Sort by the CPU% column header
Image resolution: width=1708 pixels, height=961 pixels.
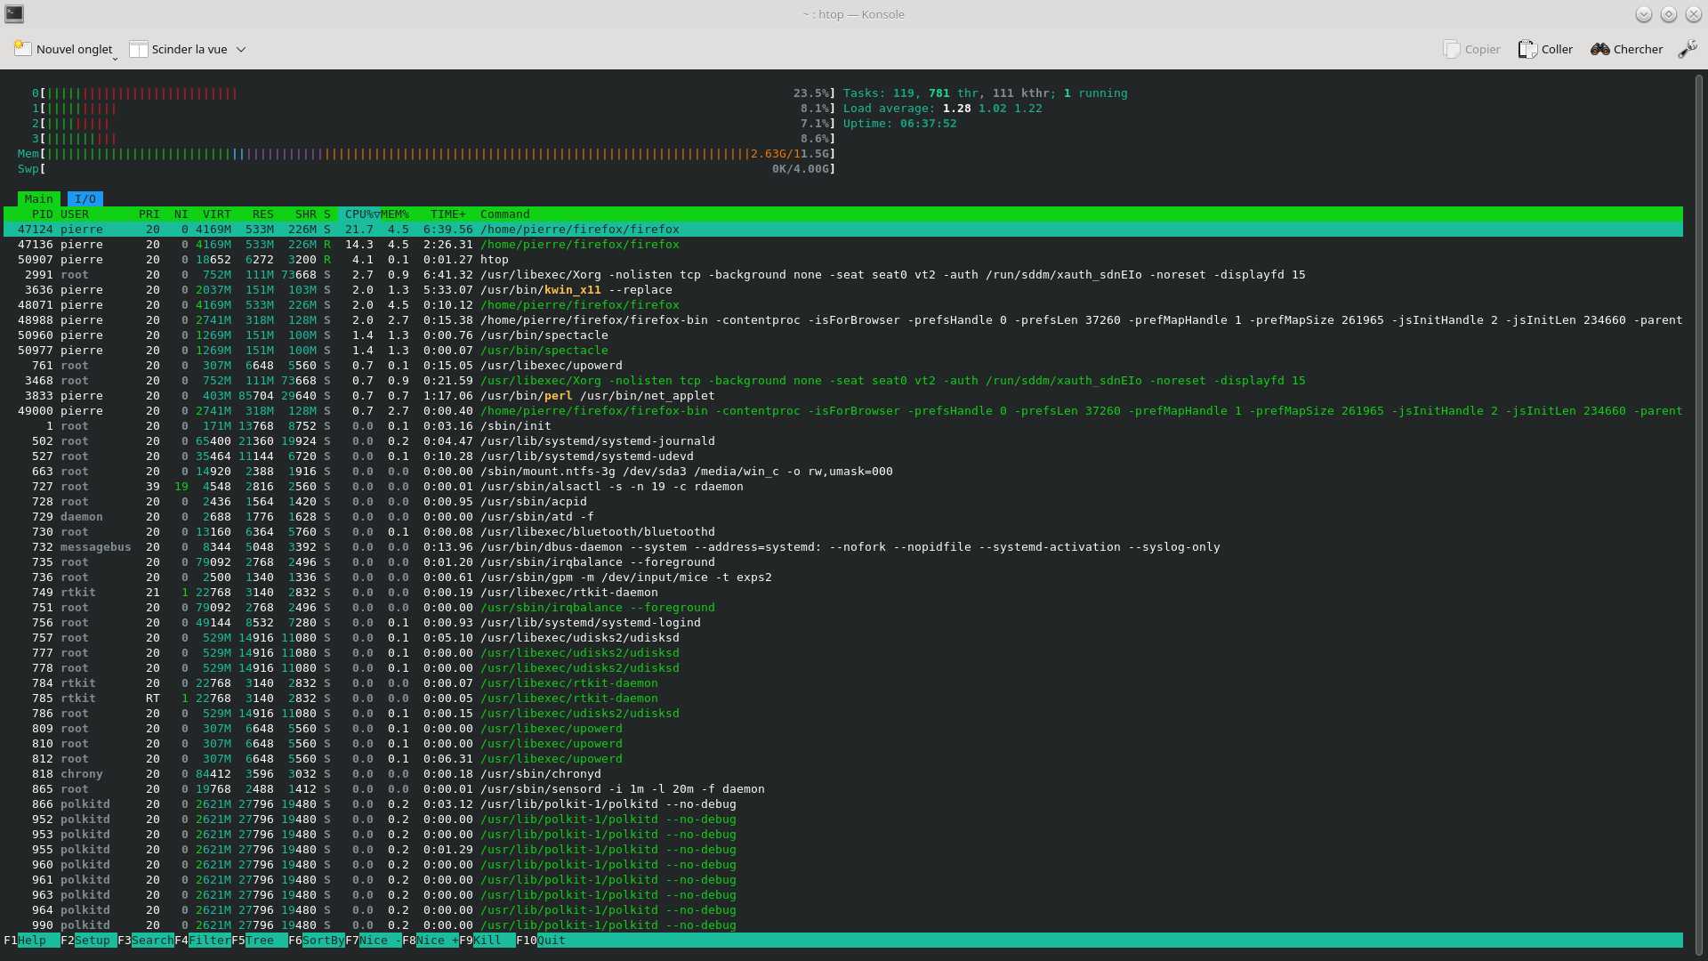tap(359, 214)
